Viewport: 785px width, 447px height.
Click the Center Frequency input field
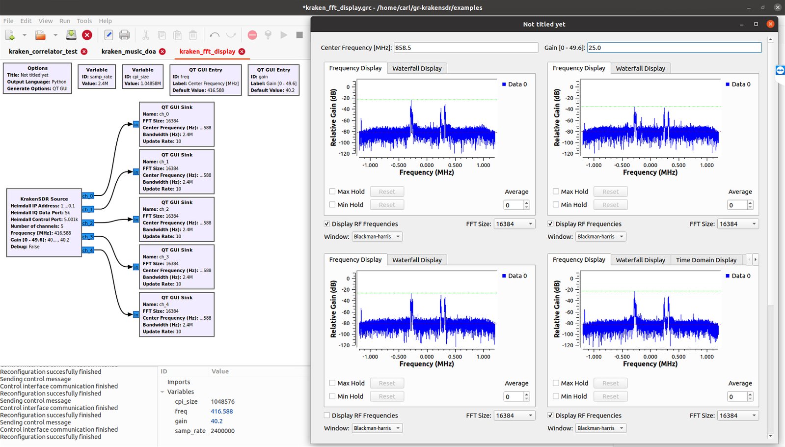click(466, 48)
